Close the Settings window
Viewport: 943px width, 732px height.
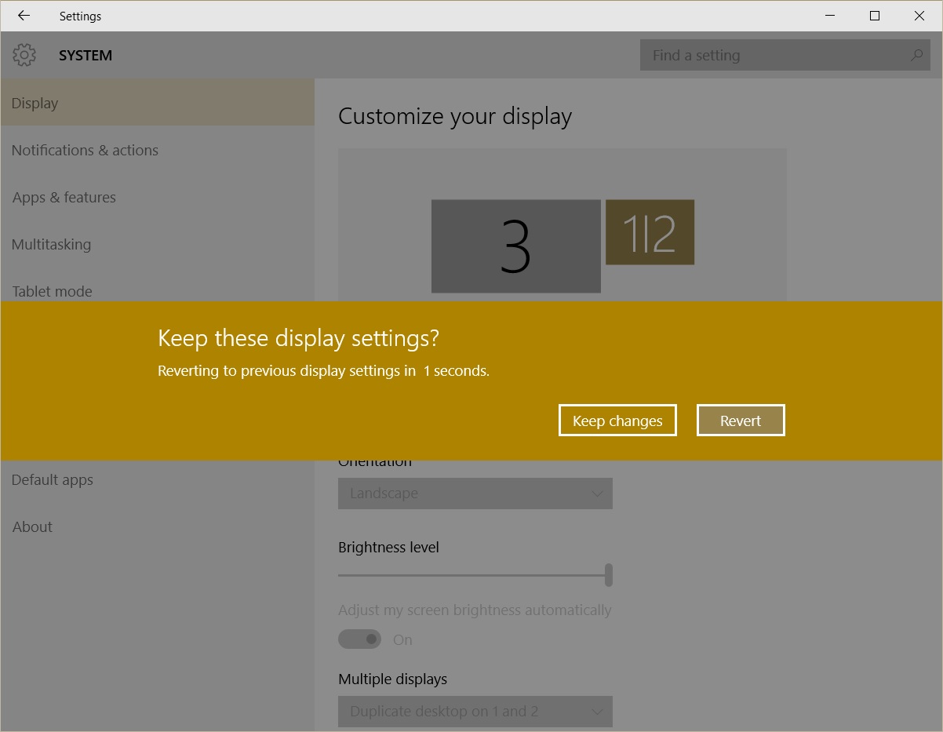pos(919,16)
